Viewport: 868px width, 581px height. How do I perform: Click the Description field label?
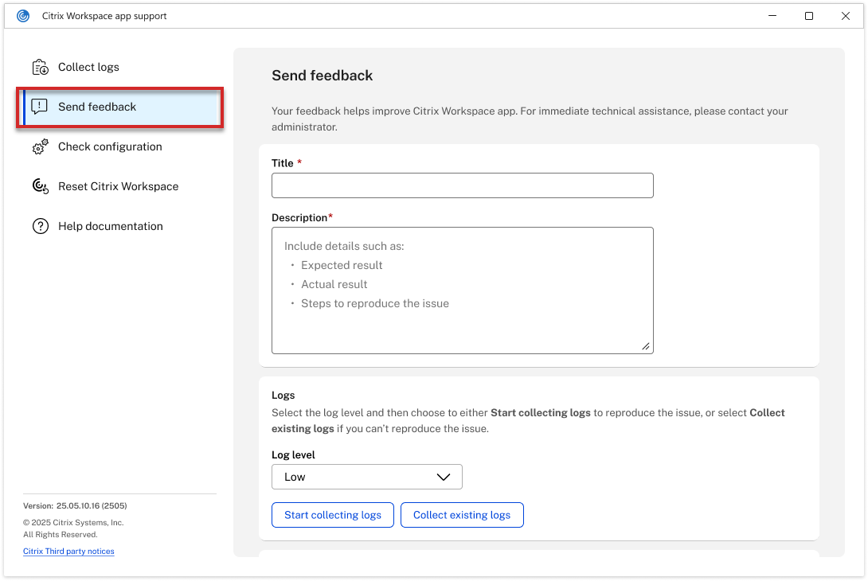(299, 217)
